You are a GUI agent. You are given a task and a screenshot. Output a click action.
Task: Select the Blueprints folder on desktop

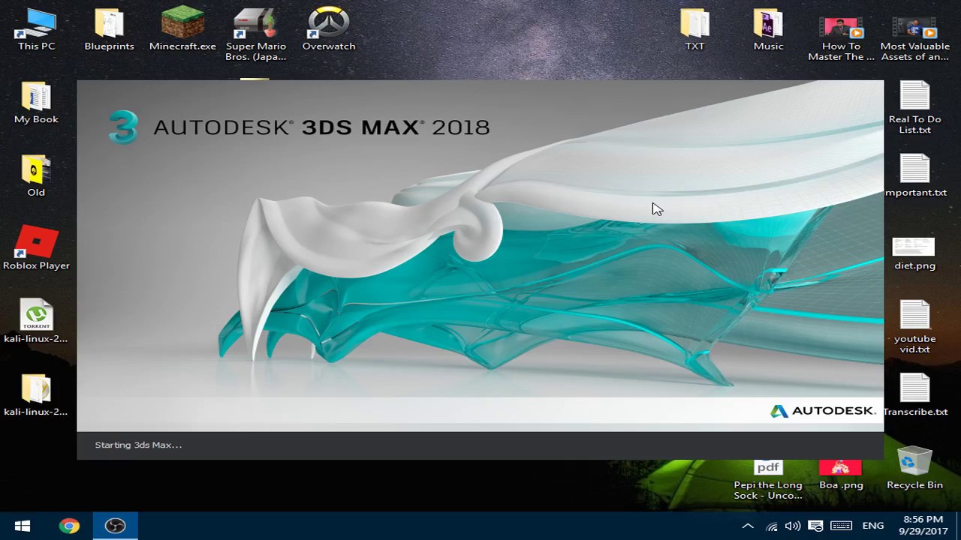[109, 29]
